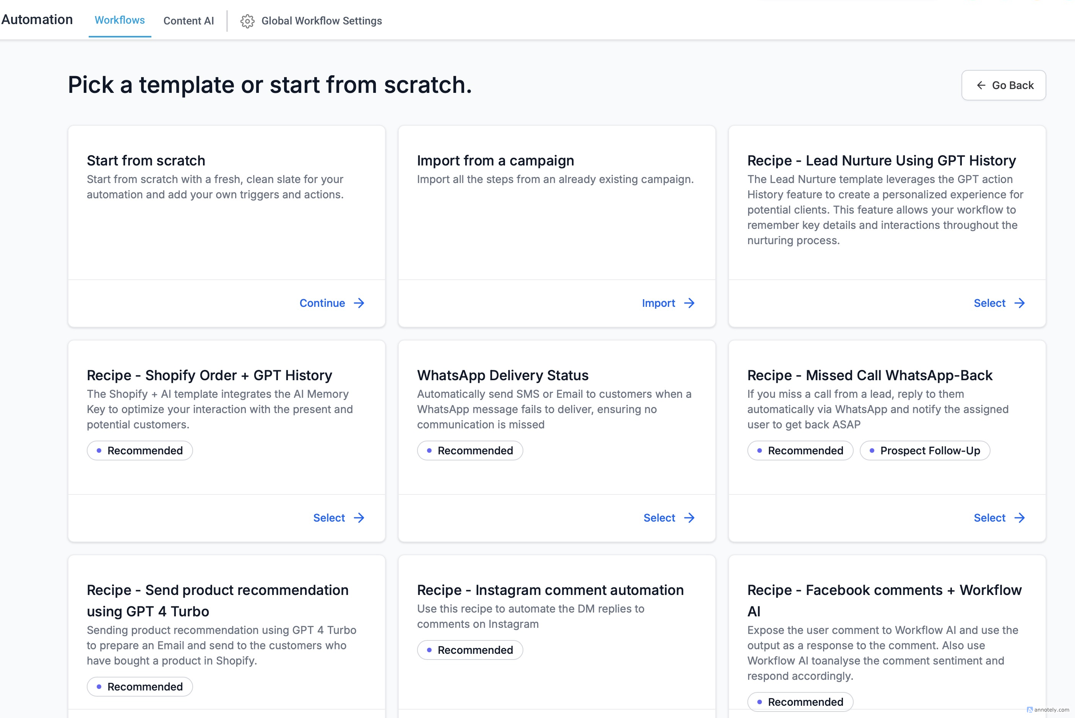Click the Go Back arrow icon
Screen dimensions: 1075x718
tap(981, 85)
